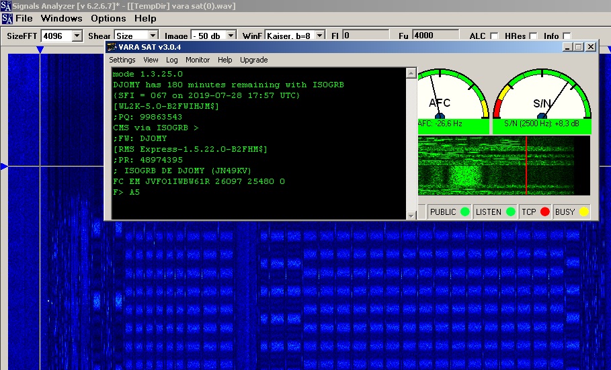Open the View menu in VARA SAT

pos(151,60)
